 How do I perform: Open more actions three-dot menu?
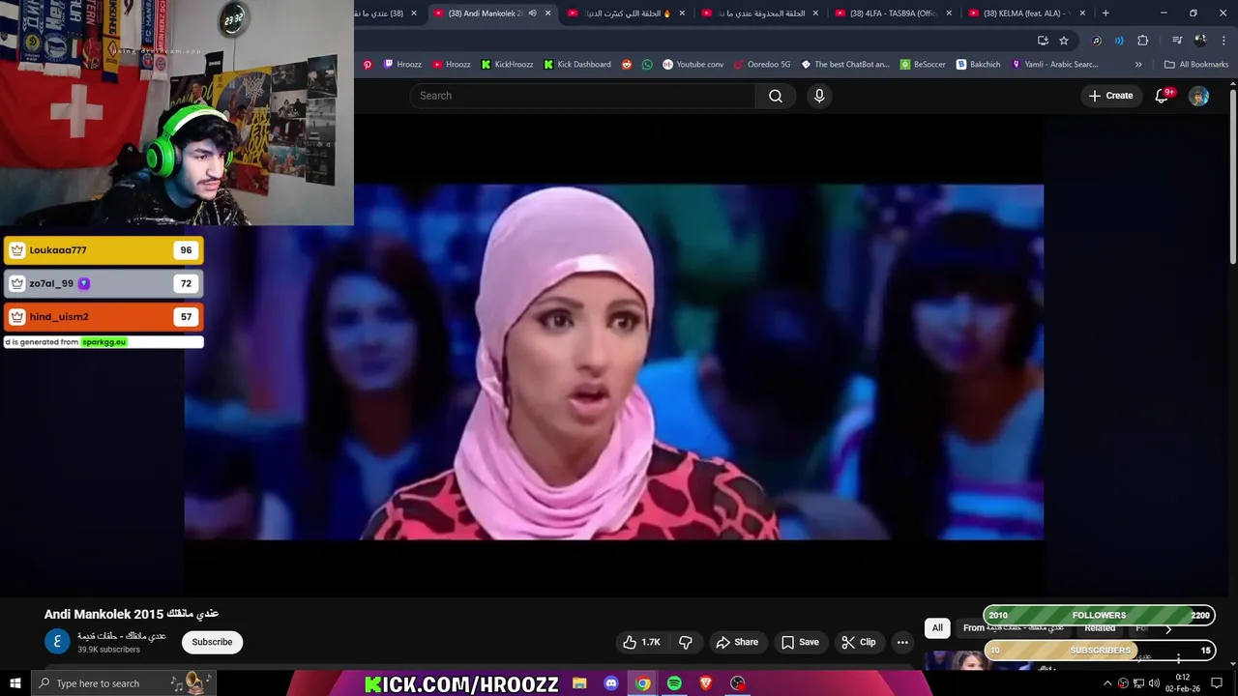(x=902, y=642)
